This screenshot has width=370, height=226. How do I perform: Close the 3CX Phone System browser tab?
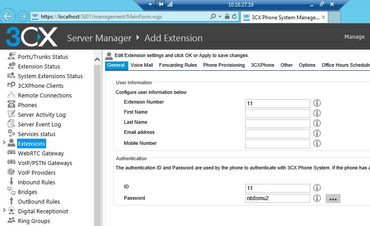(323, 17)
